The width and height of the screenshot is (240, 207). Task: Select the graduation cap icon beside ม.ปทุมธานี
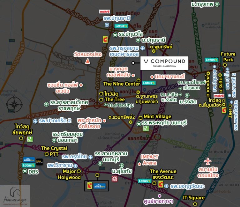click(x=138, y=40)
